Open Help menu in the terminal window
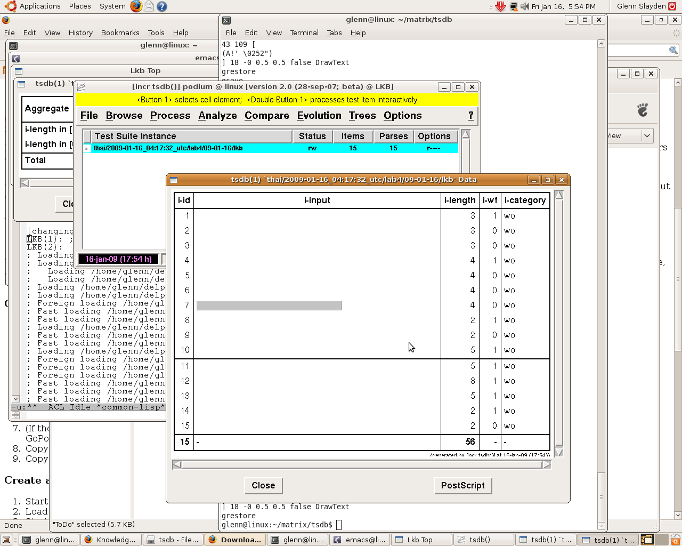This screenshot has width=682, height=546. [x=358, y=33]
